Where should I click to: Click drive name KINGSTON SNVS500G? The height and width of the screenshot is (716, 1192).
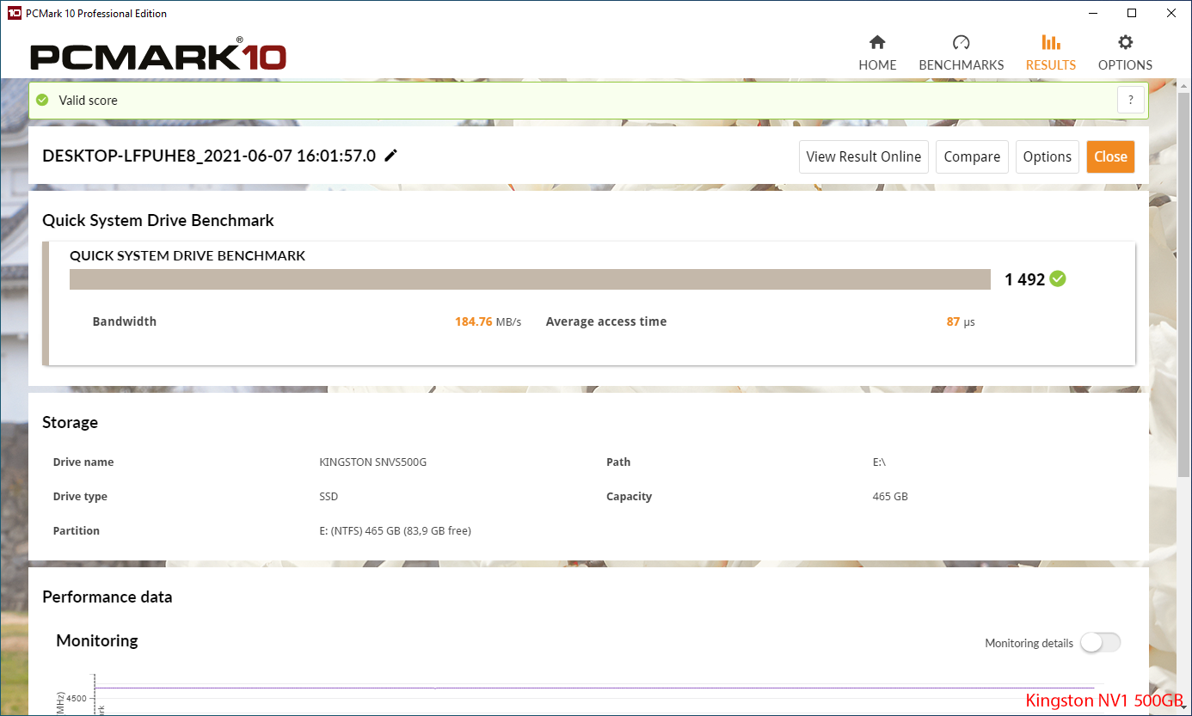coord(372,462)
